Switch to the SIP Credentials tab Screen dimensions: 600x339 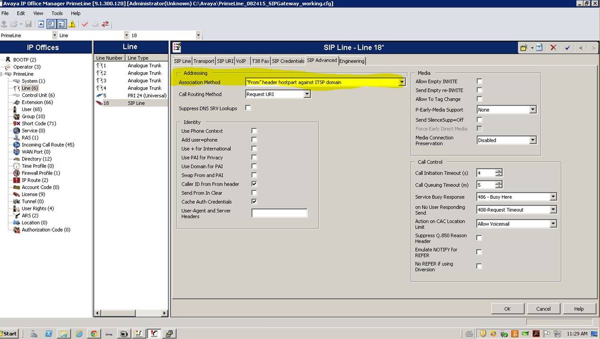(x=288, y=61)
